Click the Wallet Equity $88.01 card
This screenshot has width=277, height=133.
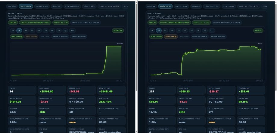[x=162, y=100]
